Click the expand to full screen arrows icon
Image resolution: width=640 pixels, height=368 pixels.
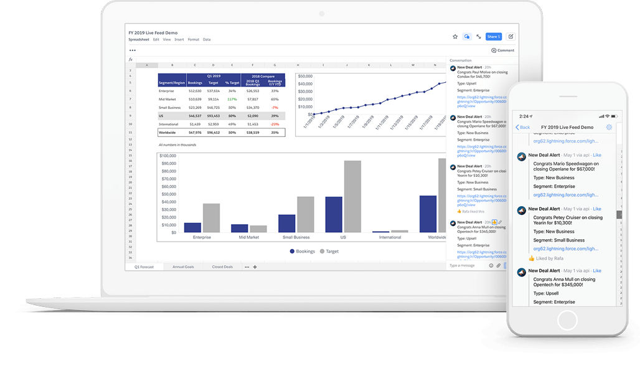(x=479, y=37)
